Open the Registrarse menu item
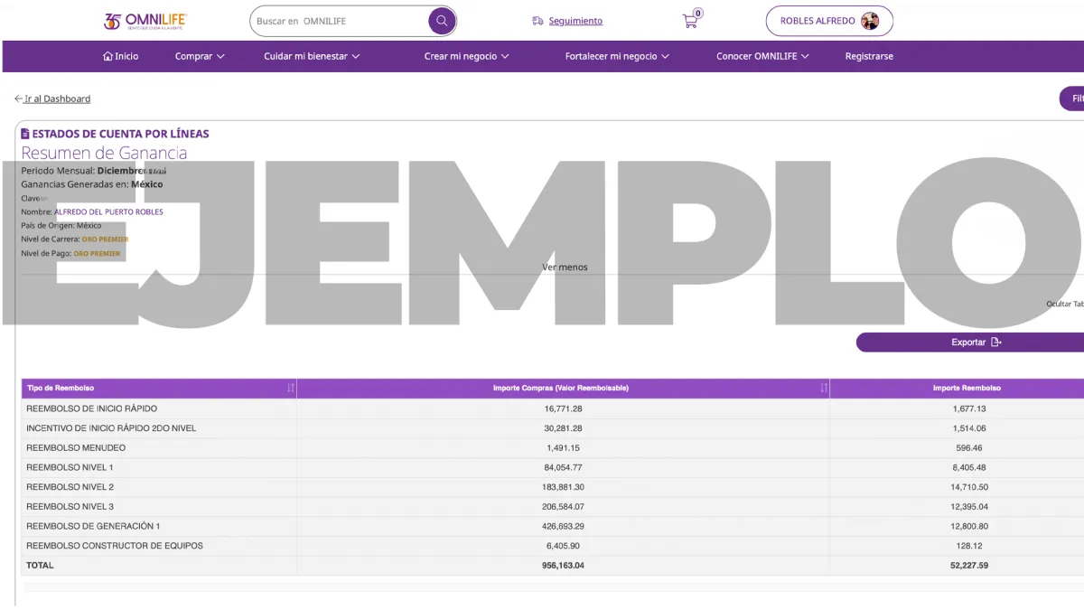 click(869, 56)
